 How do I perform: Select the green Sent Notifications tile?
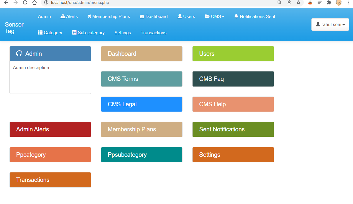(233, 129)
